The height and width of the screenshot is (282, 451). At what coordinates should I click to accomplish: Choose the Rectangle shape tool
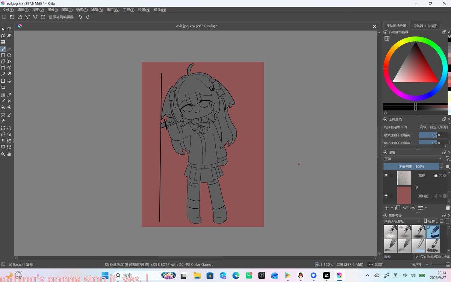click(x=3, y=55)
